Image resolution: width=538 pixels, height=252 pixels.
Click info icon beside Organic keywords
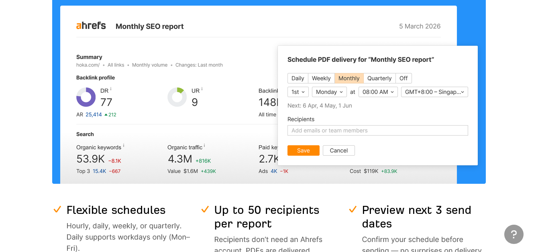(x=124, y=146)
